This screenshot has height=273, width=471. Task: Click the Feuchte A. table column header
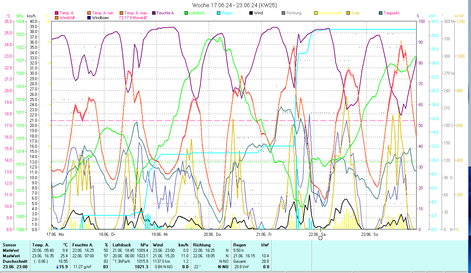tap(83, 245)
